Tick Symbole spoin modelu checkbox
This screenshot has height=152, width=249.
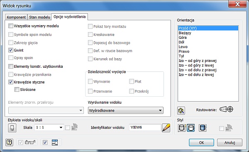click(11, 34)
